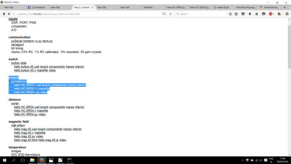Open Reader View from the address bar

[x=164, y=14]
